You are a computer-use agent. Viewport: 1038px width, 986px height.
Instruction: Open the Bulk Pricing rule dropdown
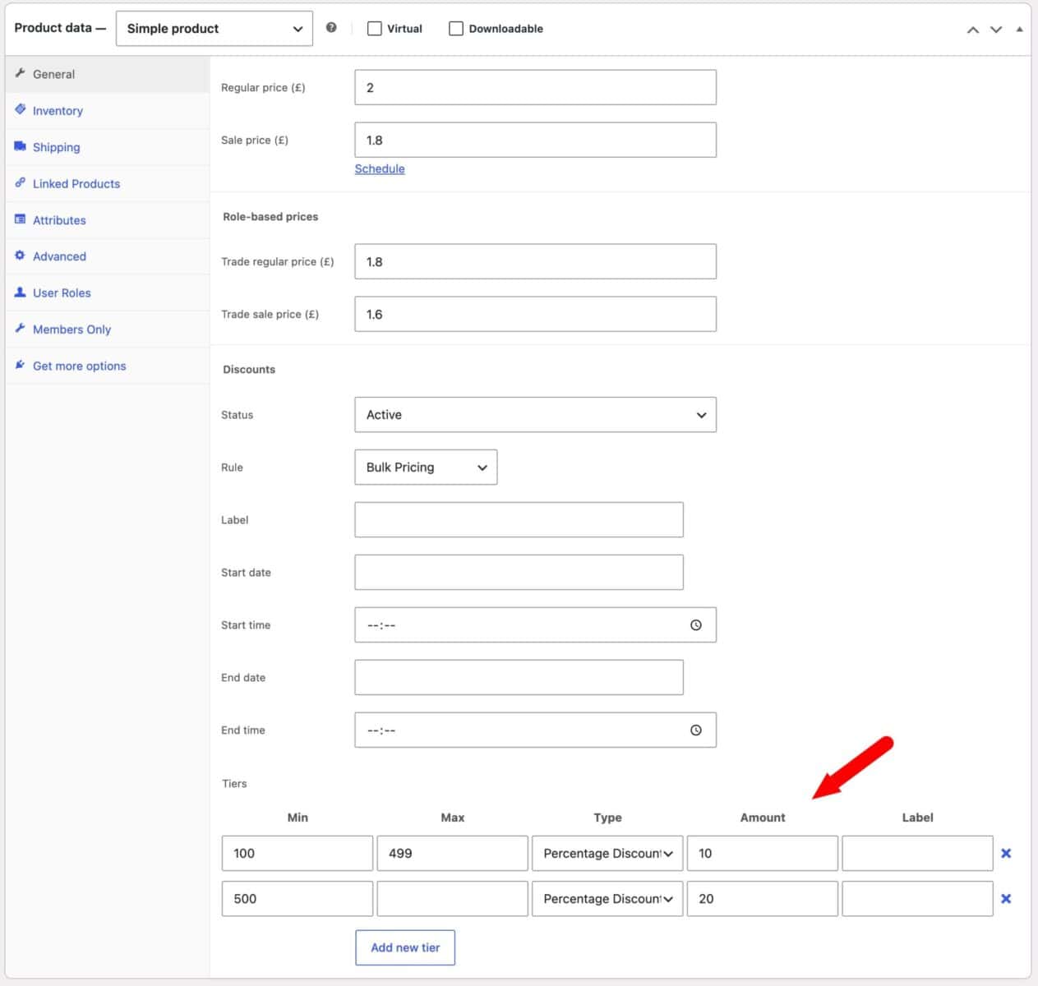tap(426, 468)
